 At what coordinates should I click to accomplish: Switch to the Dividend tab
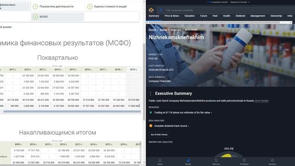click(x=240, y=16)
